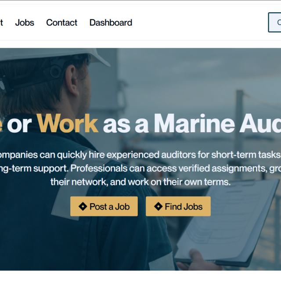
Task: Click the white word 'or' in the headline
Action: pos(19,125)
